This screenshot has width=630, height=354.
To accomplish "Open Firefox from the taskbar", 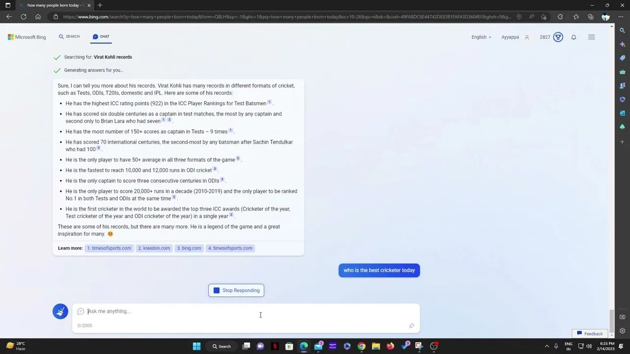I will point(390,346).
